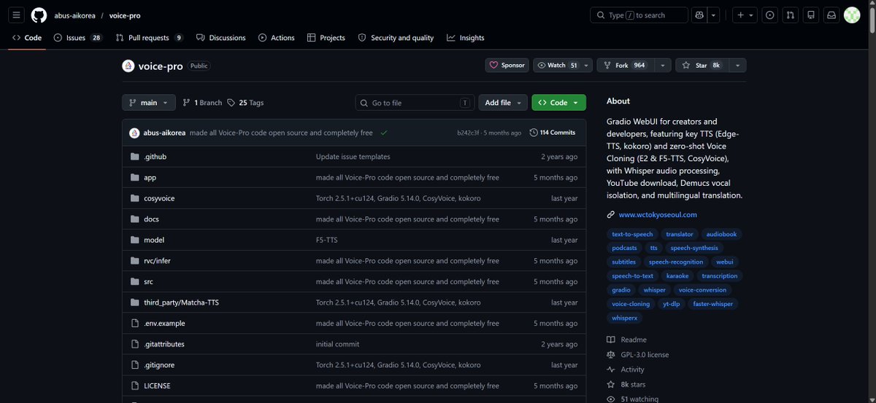Switch to the Discussions tab

click(x=221, y=38)
